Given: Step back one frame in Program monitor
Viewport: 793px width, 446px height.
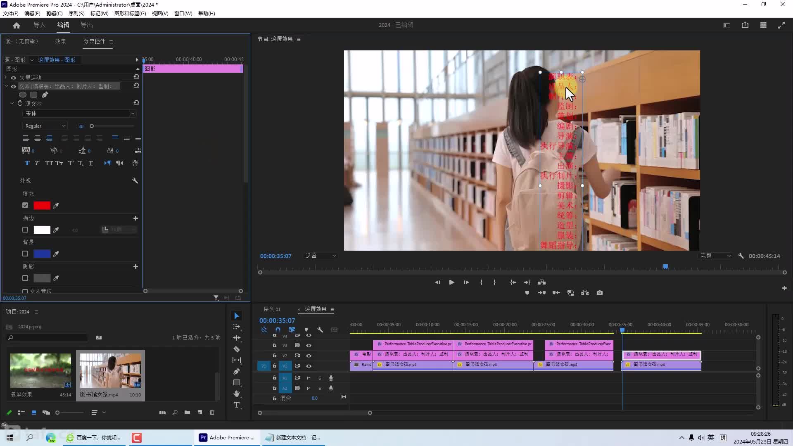Looking at the screenshot, I should tap(437, 282).
